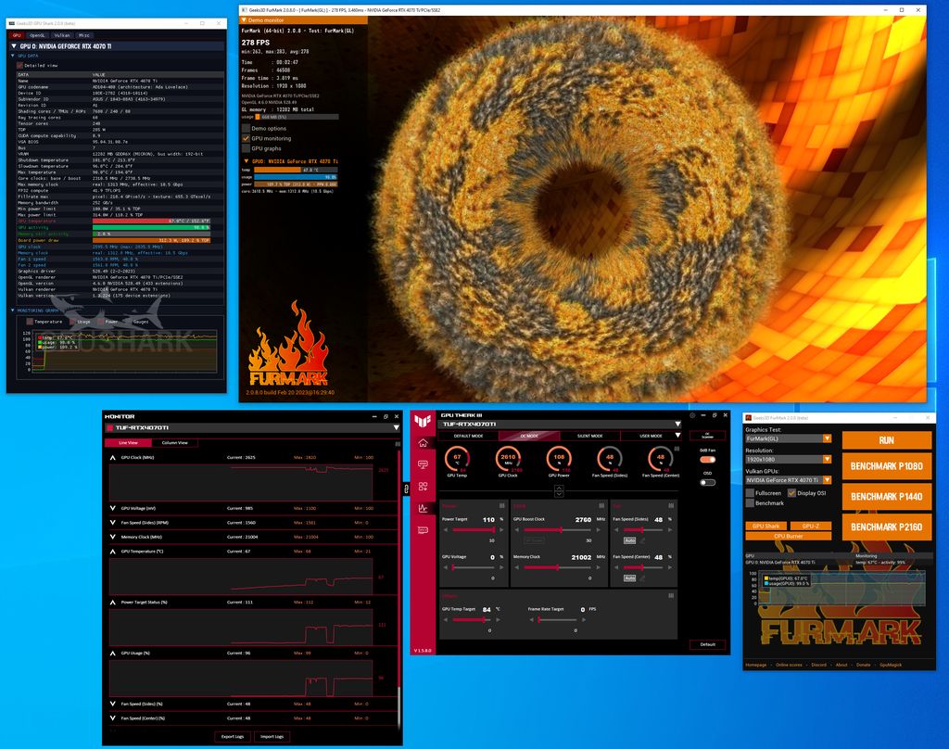949x749 pixels.
Task: Open OSD monitor-screen icon in GPU Tweak sidebar
Action: [x=423, y=463]
